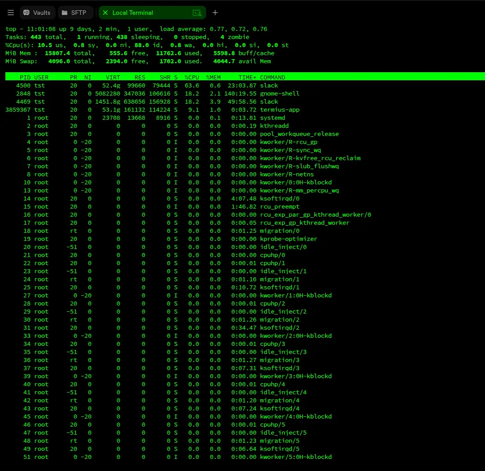
Task: Open the Vaults tab
Action: [37, 13]
